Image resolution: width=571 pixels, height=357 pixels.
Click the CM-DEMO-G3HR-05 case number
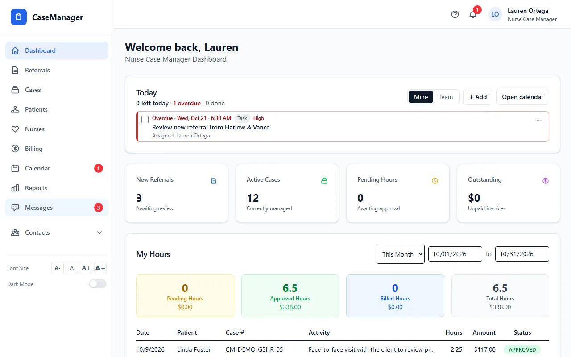(254, 349)
